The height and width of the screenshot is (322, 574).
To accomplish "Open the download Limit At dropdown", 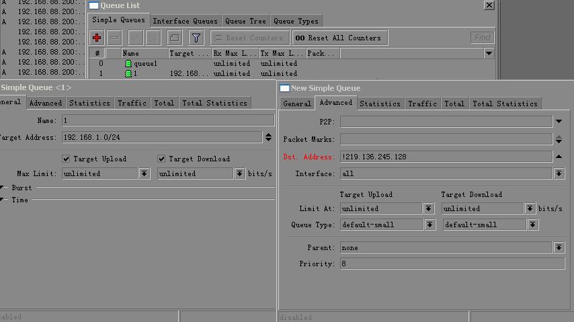I will [530, 208].
